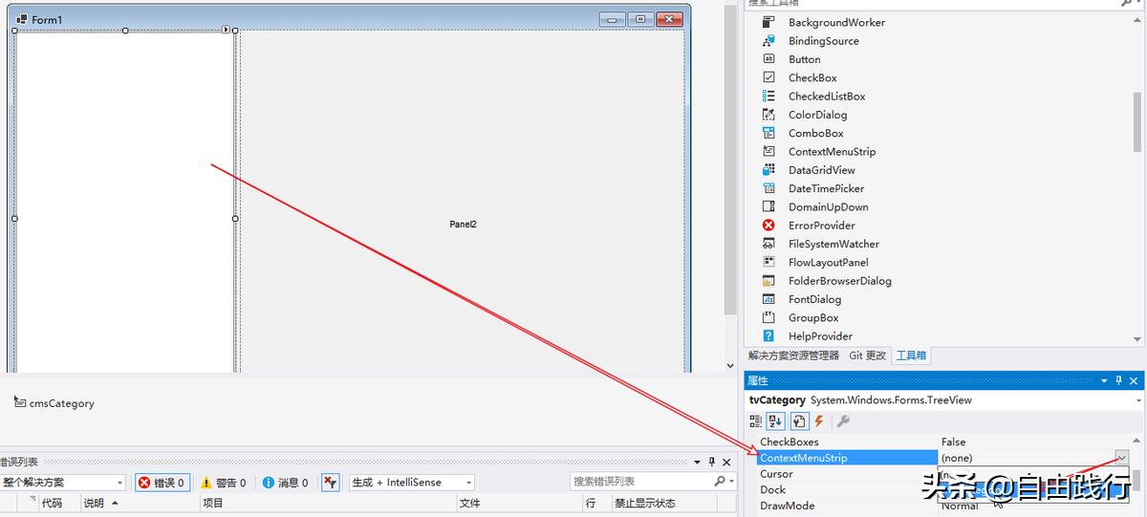Switch to the 工具箱 tab
1147x517 pixels.
(x=911, y=355)
